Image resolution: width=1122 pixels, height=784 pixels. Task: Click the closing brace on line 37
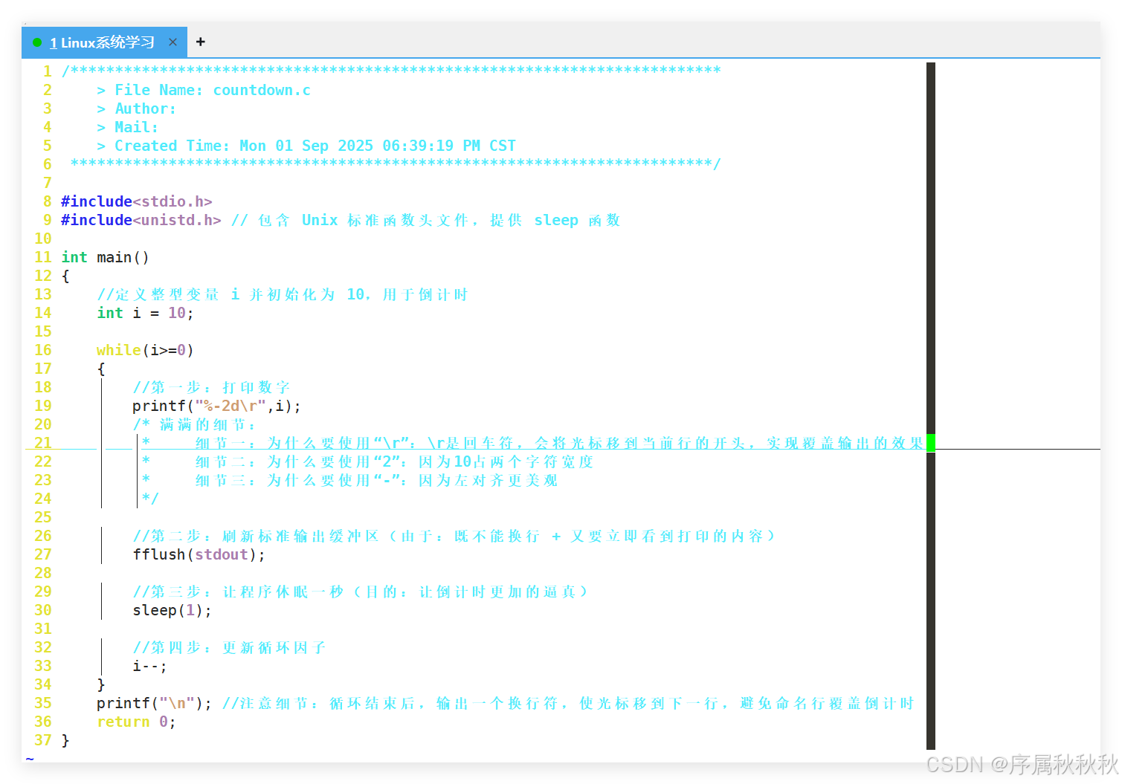tap(65, 740)
